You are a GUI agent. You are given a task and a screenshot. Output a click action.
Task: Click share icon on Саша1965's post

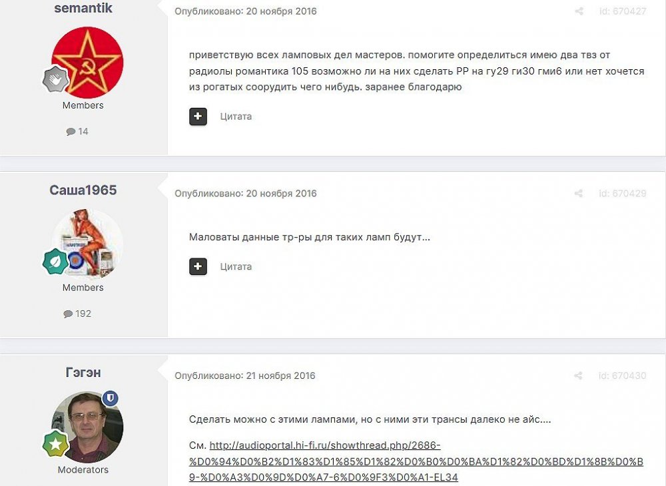click(579, 194)
